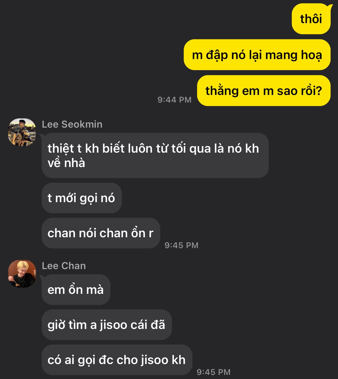Click the word "jisoo" in the last message
Image resolution: width=338 pixels, height=379 pixels.
(155, 360)
